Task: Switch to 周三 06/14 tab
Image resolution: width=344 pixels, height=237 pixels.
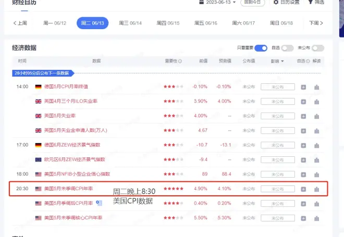Action: 130,23
